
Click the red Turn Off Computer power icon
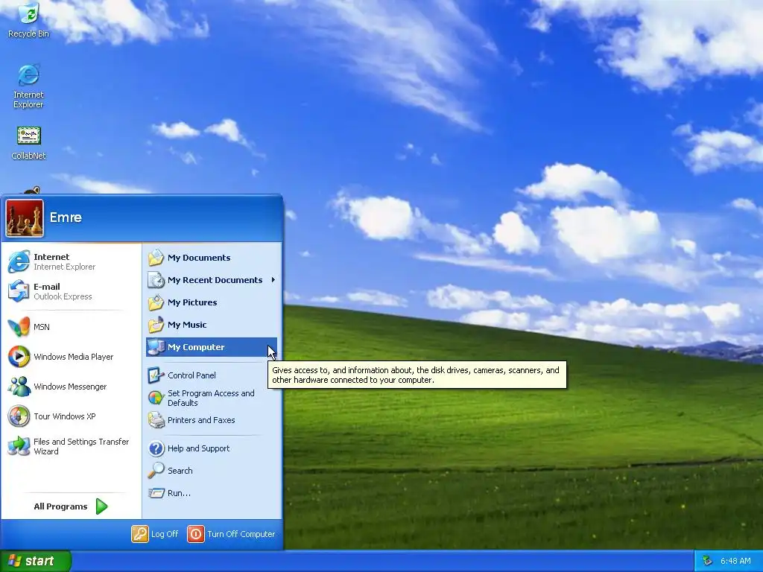pos(196,533)
